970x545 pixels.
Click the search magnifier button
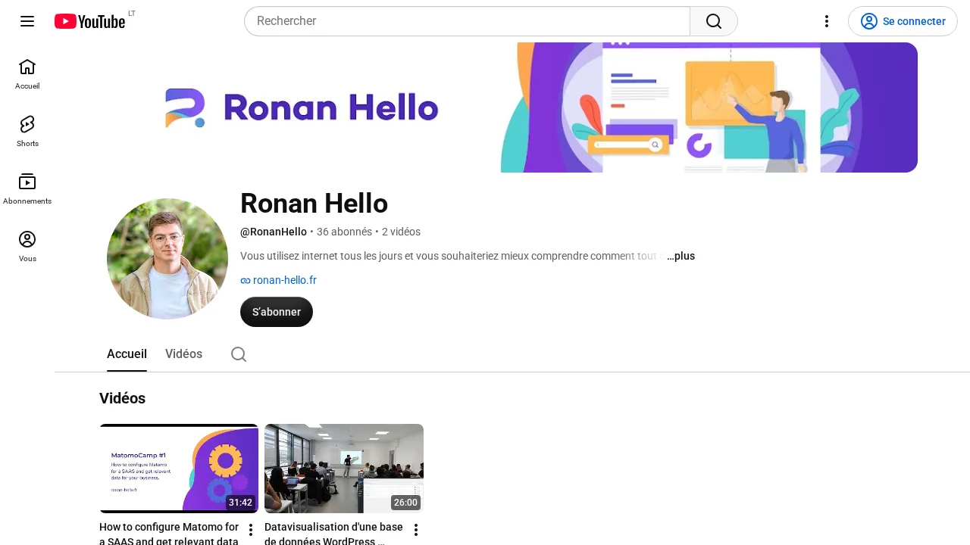pyautogui.click(x=714, y=21)
